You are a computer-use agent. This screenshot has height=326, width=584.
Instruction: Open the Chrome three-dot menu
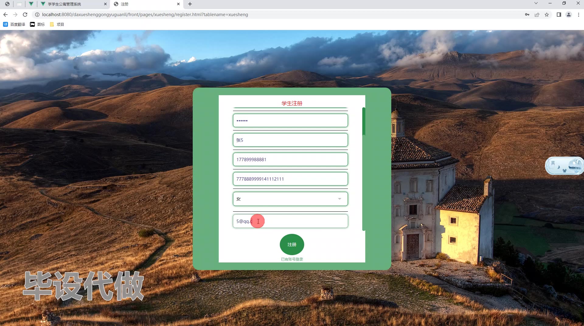579,15
